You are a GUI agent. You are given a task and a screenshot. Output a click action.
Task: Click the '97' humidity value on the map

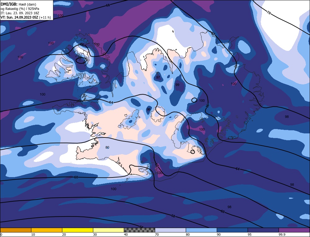pyautogui.click(x=158, y=77)
